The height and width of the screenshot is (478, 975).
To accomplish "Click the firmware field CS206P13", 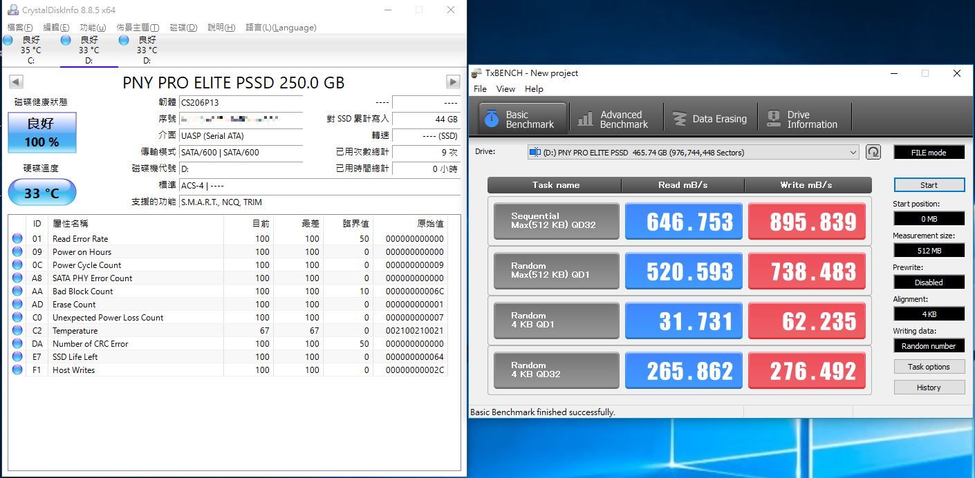I will [x=241, y=102].
